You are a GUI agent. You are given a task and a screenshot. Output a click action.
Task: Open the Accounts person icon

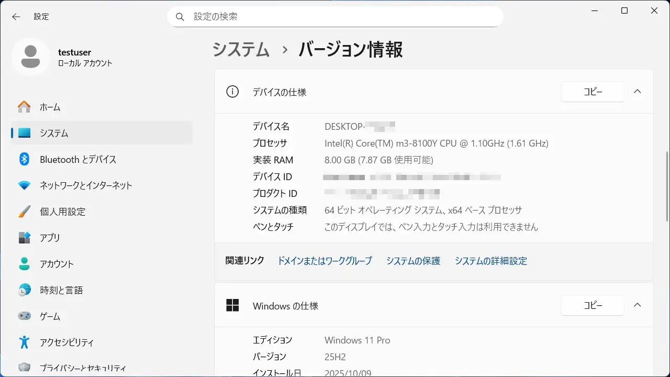(24, 264)
